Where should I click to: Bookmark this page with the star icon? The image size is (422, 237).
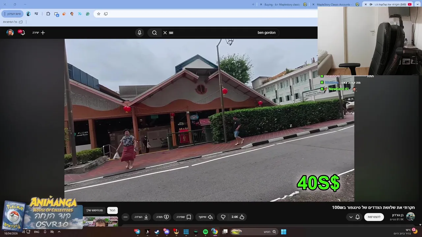tap(99, 14)
